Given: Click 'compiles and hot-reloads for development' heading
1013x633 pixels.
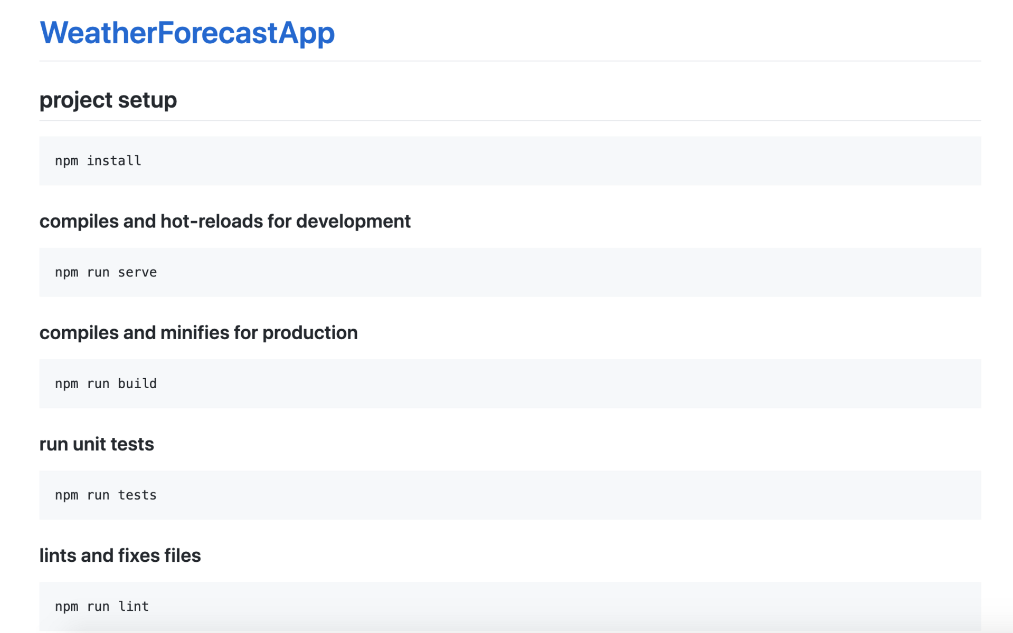Looking at the screenshot, I should tap(225, 221).
